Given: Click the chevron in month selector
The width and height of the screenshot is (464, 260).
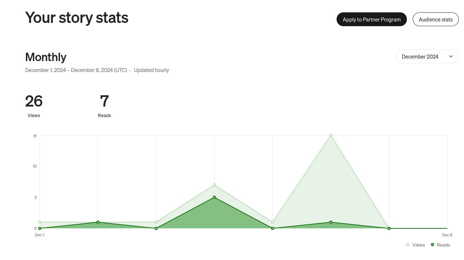Looking at the screenshot, I should coord(451,56).
